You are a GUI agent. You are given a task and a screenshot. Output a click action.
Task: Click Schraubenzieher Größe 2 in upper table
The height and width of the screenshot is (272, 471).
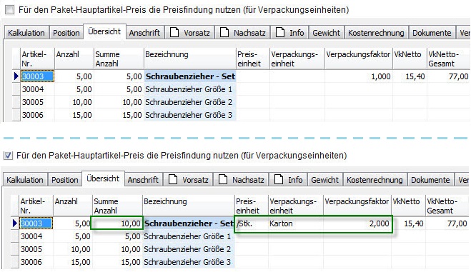coord(190,102)
